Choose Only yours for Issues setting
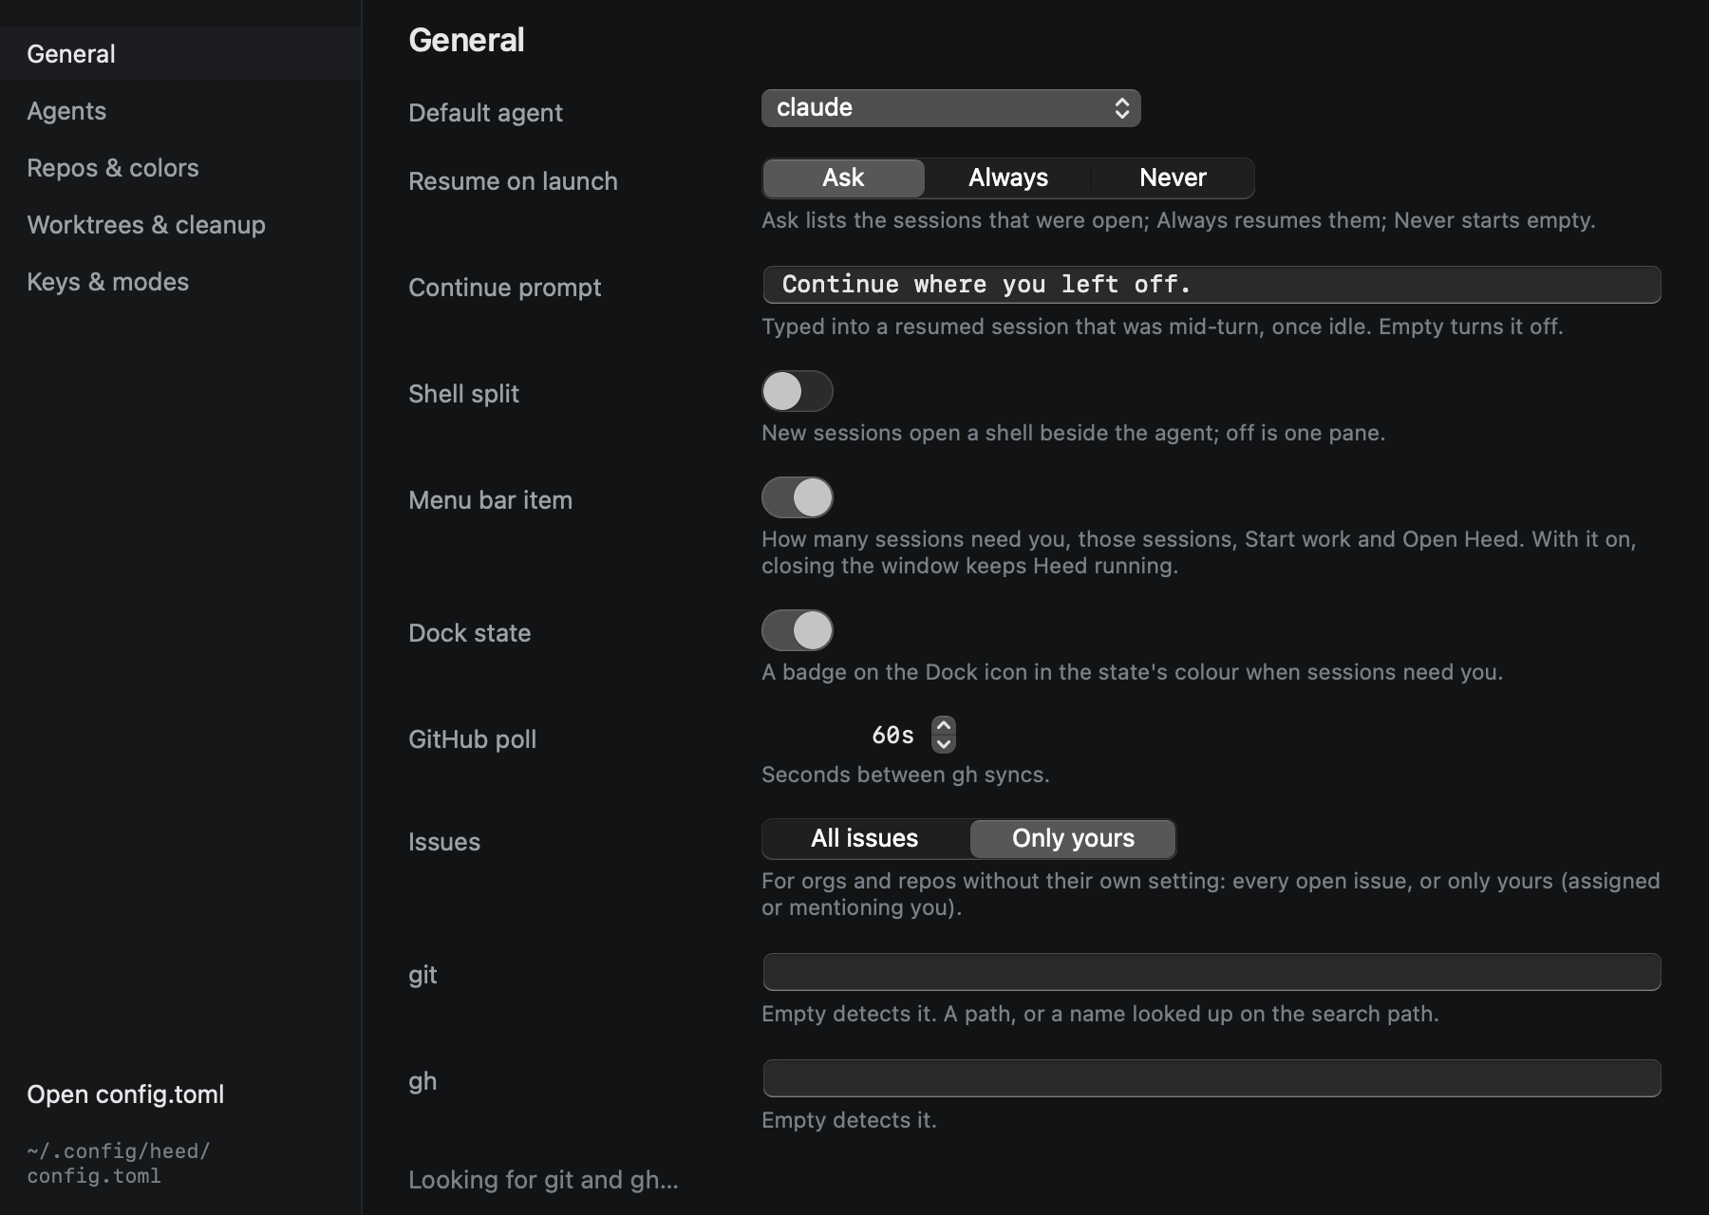 coord(1073,838)
